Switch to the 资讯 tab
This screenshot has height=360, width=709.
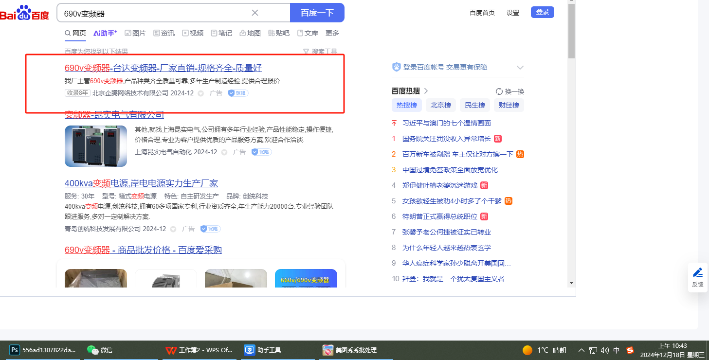[164, 33]
